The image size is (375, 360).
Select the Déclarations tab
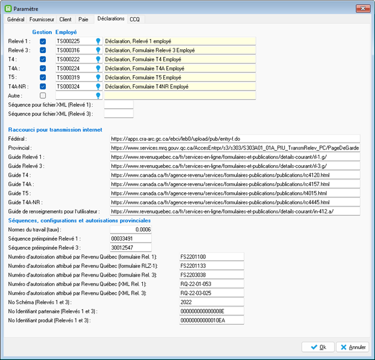click(111, 19)
